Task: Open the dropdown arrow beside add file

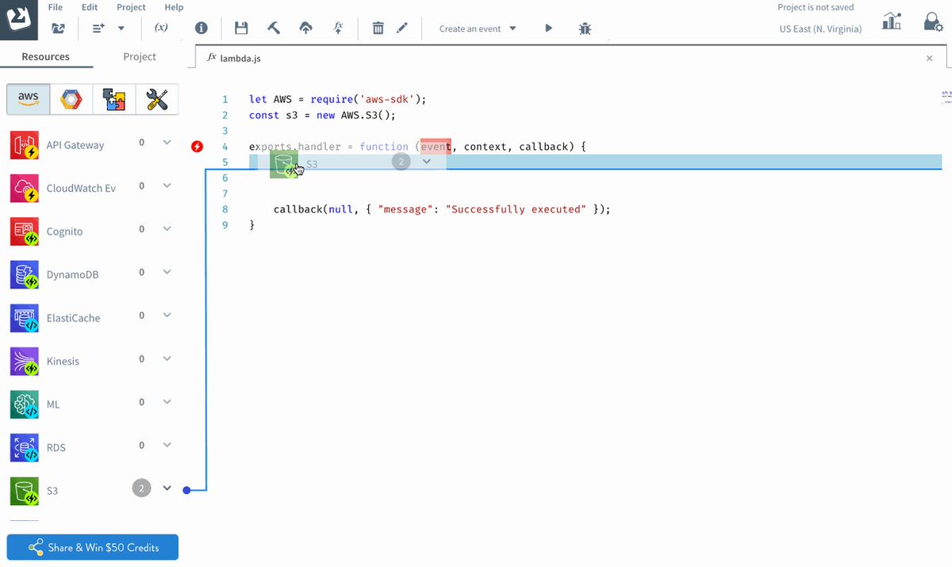Action: tap(121, 29)
